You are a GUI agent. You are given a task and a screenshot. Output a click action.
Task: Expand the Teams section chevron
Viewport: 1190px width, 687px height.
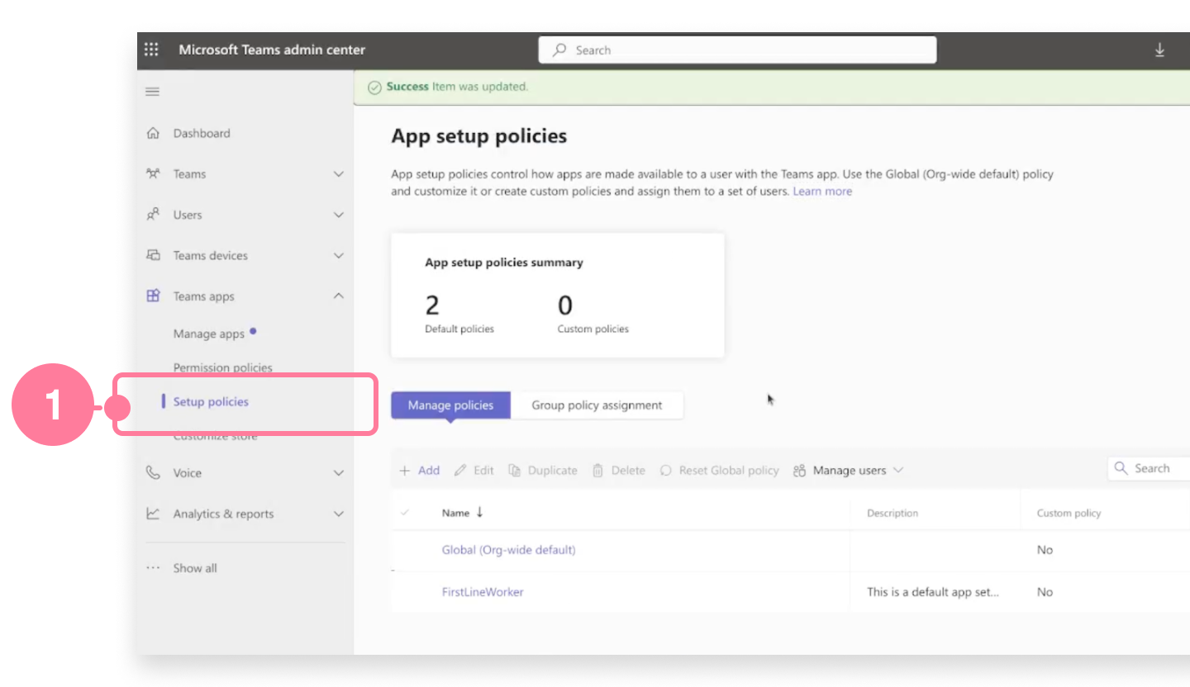coord(338,173)
